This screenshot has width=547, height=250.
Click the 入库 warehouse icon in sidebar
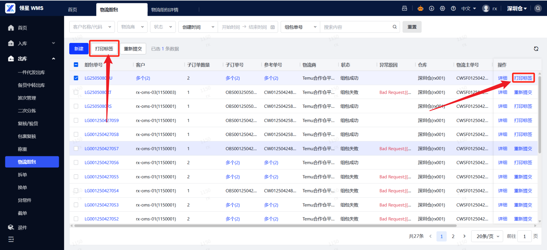tap(11, 43)
